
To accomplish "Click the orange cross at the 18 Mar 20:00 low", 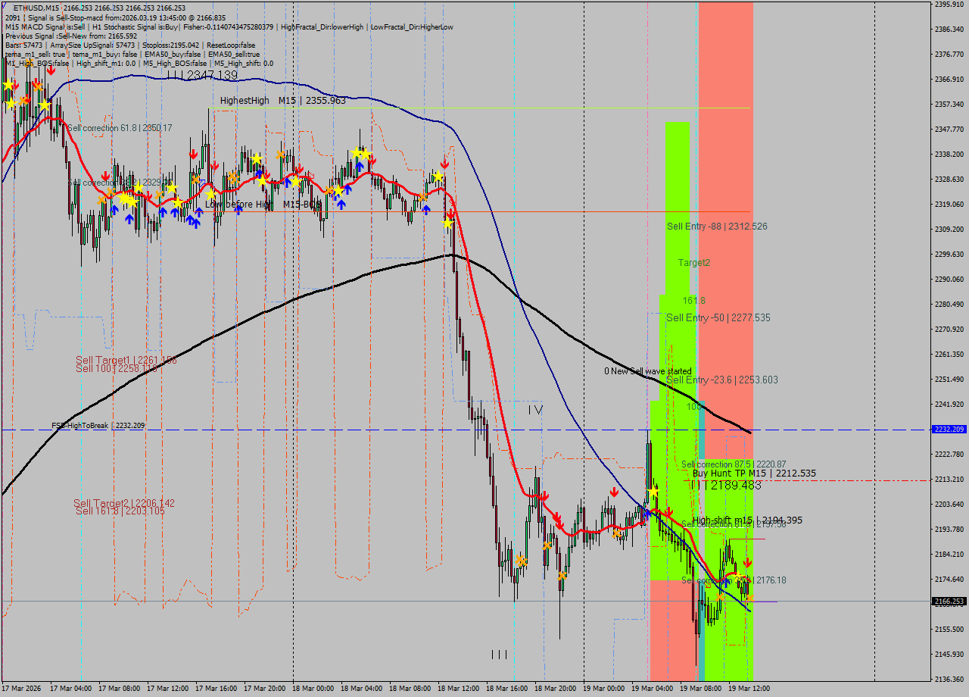I will [562, 576].
